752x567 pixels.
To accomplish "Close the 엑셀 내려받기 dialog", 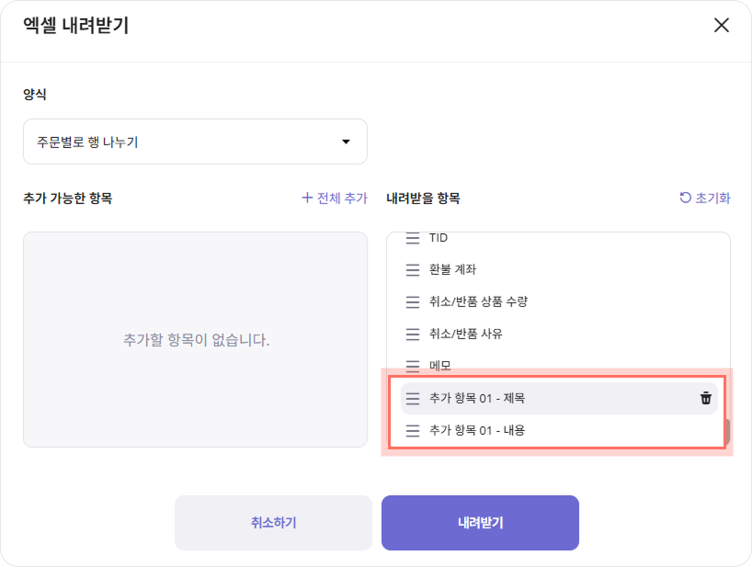I will tap(722, 25).
